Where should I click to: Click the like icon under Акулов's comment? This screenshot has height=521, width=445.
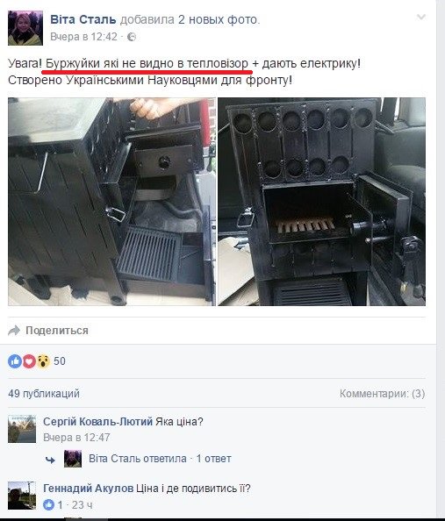pyautogui.click(x=48, y=505)
